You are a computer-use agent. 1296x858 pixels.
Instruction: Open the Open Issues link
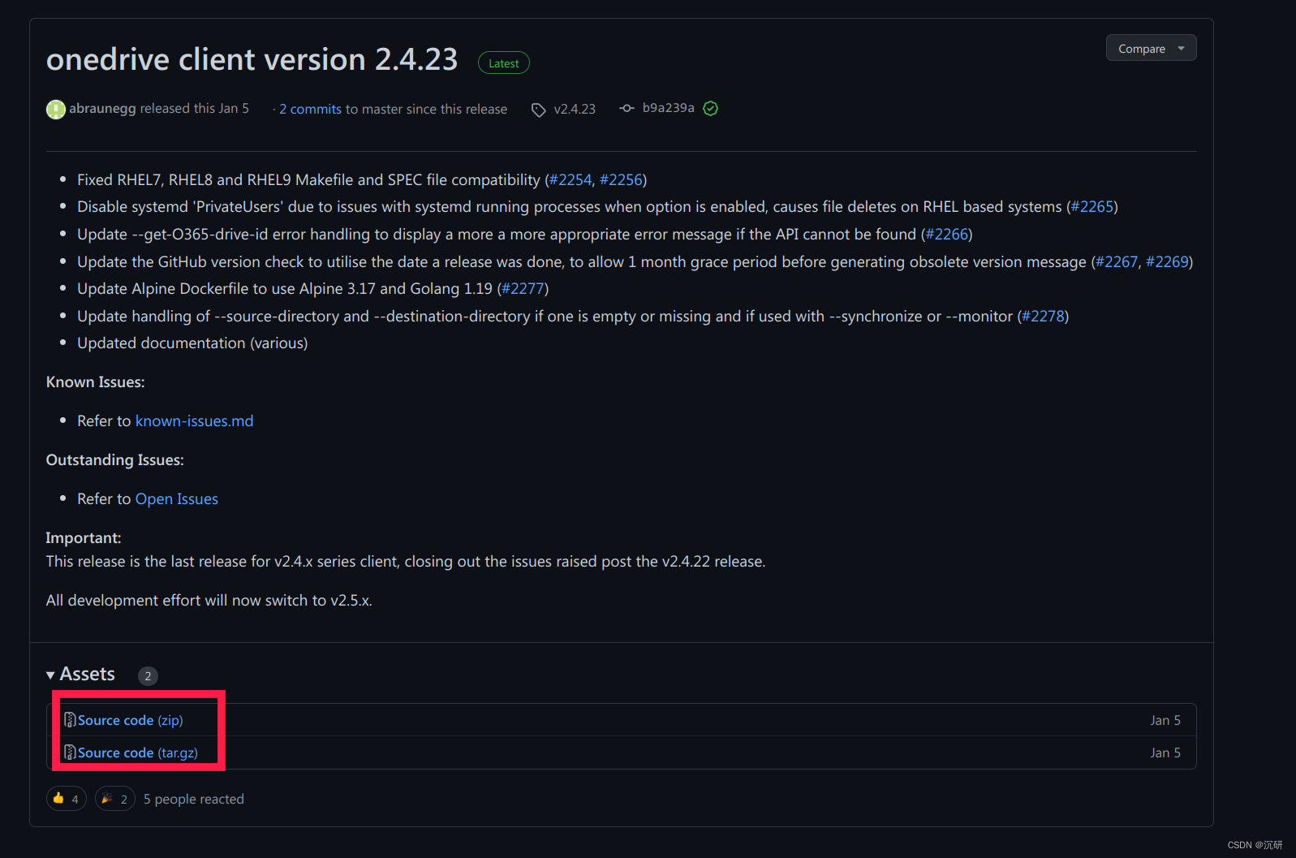(x=177, y=499)
